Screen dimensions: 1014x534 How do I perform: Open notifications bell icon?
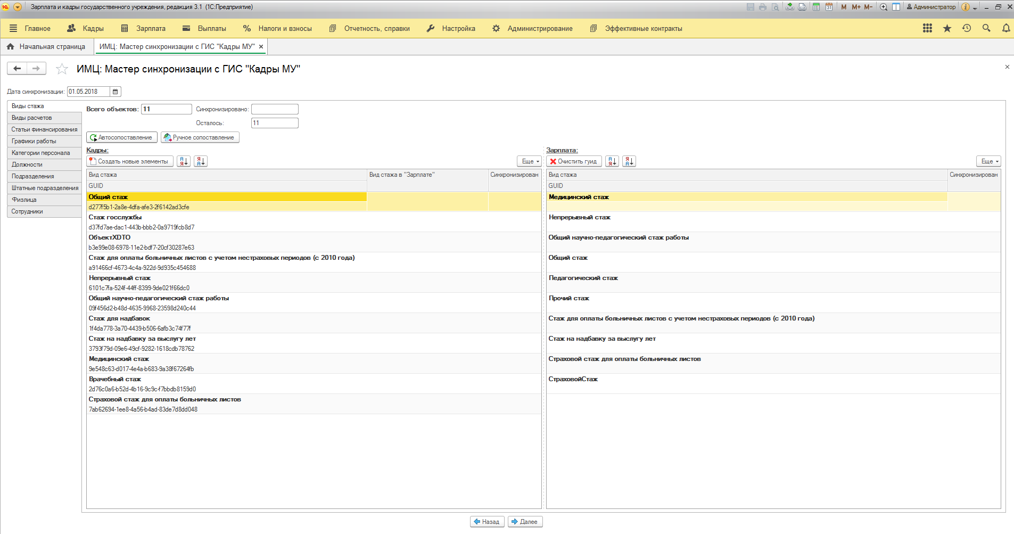coord(1005,28)
